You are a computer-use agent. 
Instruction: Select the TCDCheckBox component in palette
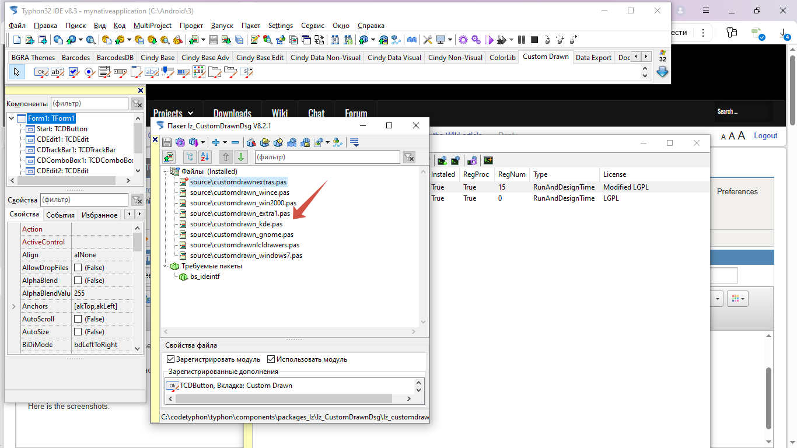[73, 72]
